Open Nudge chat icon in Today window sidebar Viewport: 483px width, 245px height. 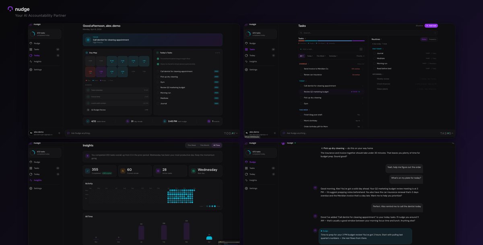[x=31, y=43]
